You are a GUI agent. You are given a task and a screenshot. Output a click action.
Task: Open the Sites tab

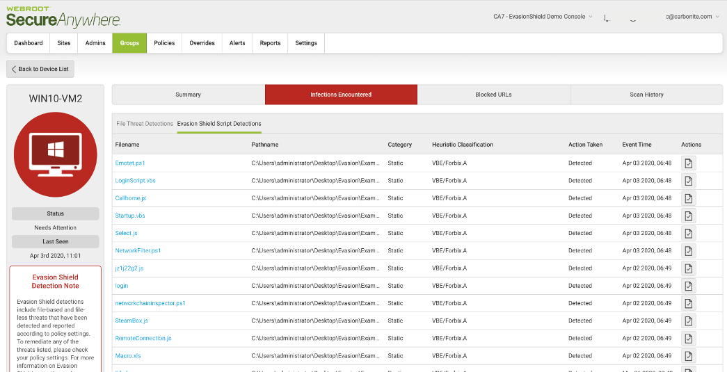(64, 43)
